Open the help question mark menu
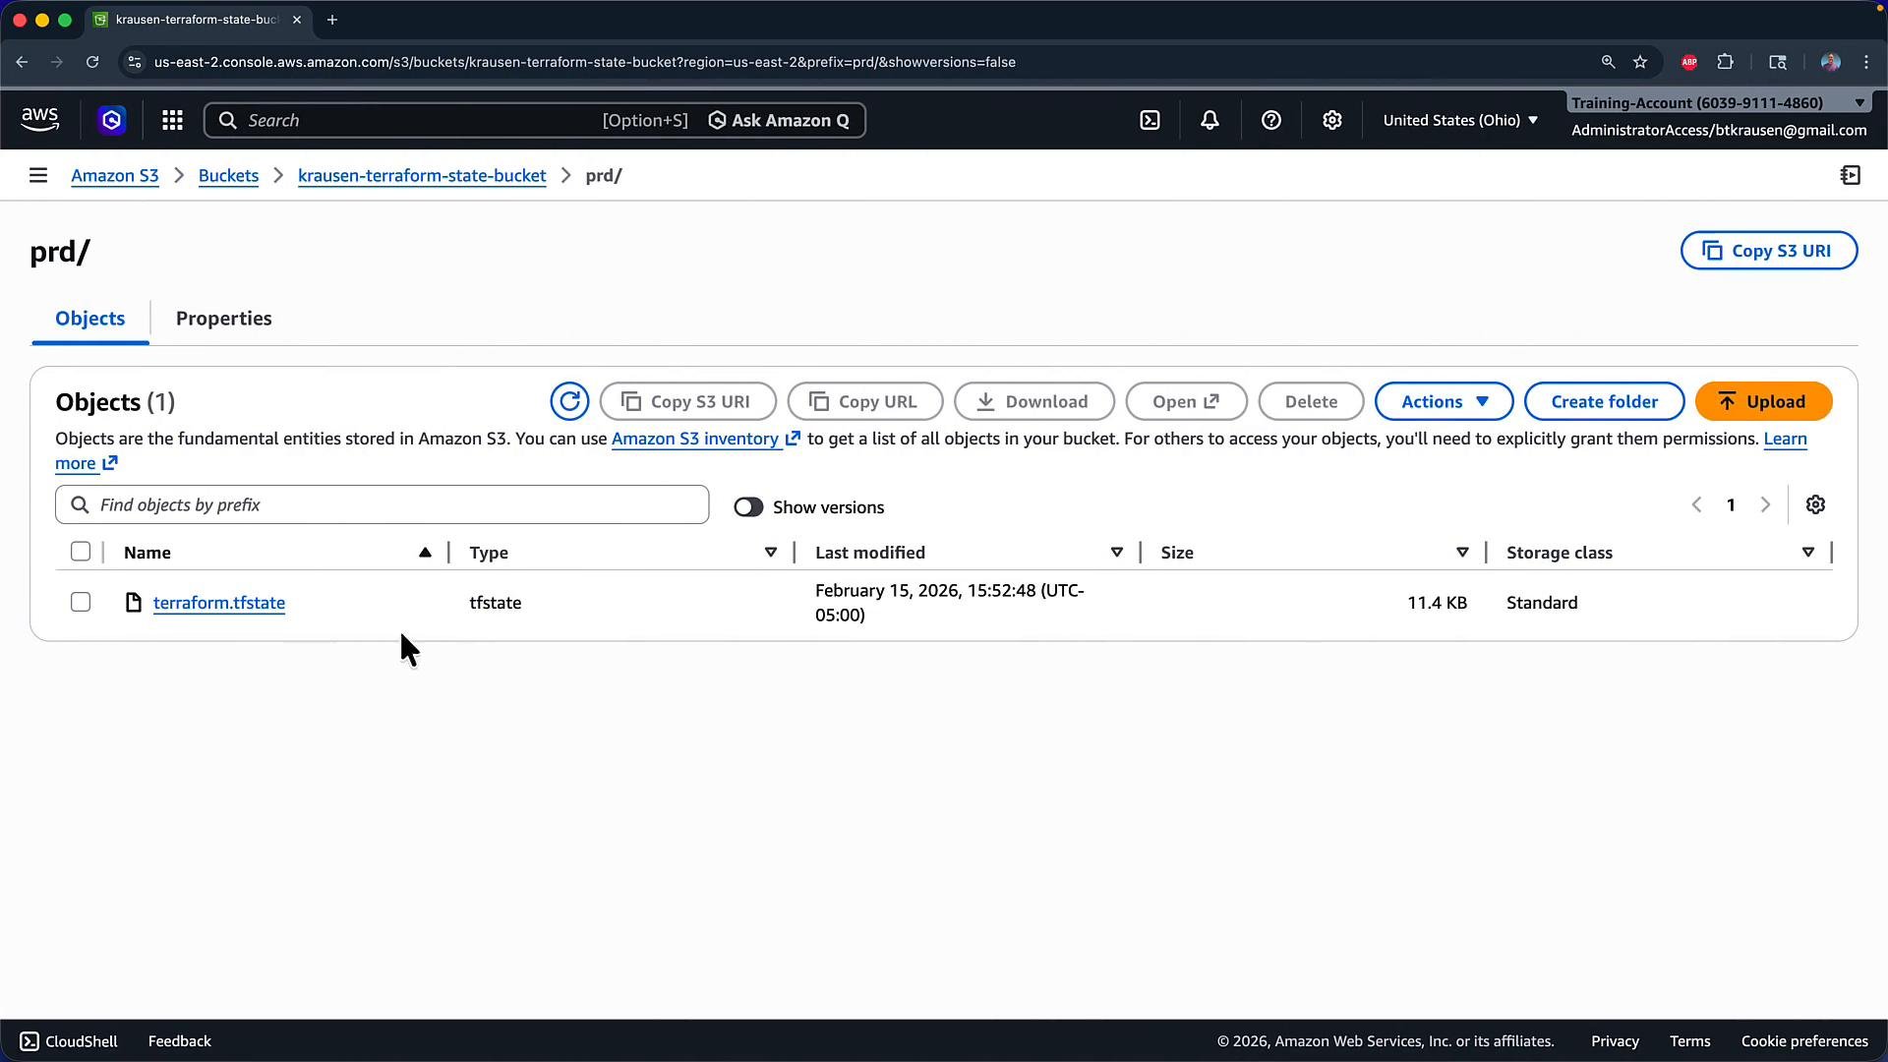The image size is (1888, 1062). (1270, 120)
